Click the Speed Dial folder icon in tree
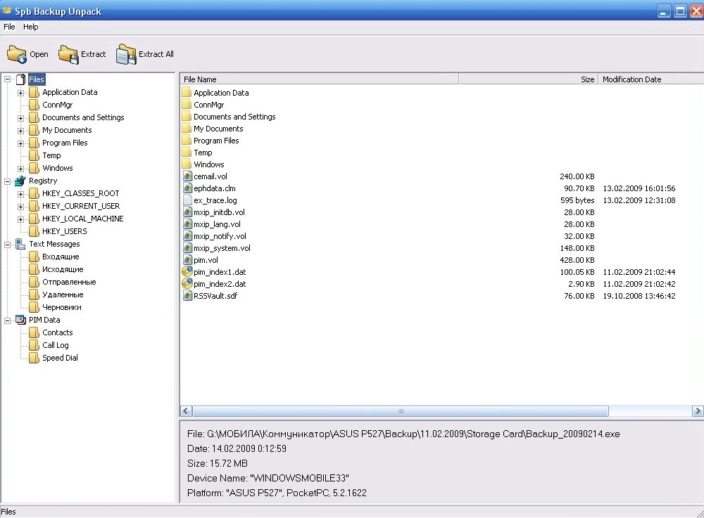The width and height of the screenshot is (704, 518). 34,358
